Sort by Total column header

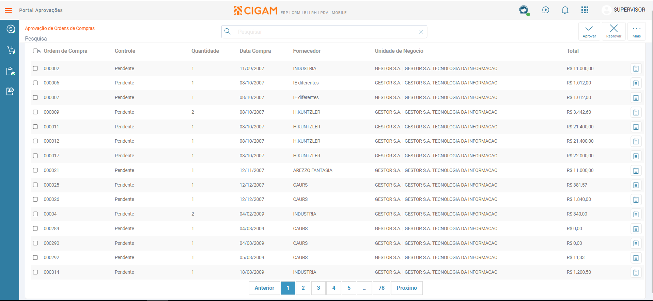click(x=573, y=51)
